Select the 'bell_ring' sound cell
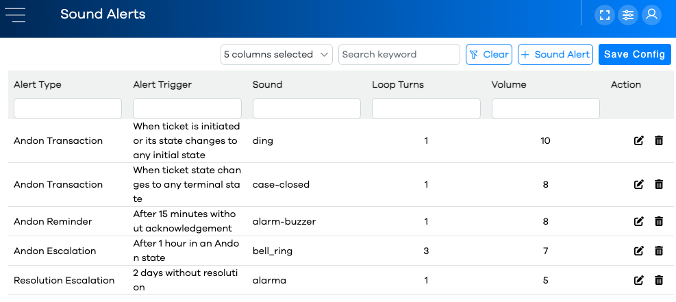This screenshot has height=302, width=676. point(273,251)
